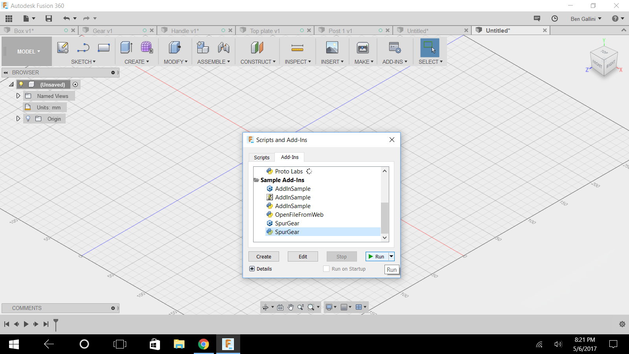This screenshot has height=354, width=629.
Task: Click the Insert image icon
Action: (x=332, y=48)
